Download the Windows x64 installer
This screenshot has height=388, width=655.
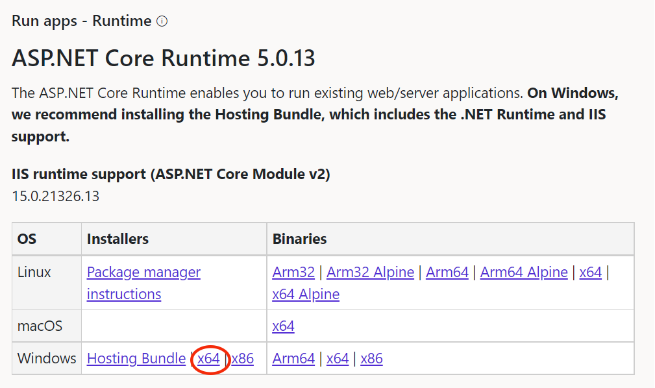tap(208, 359)
